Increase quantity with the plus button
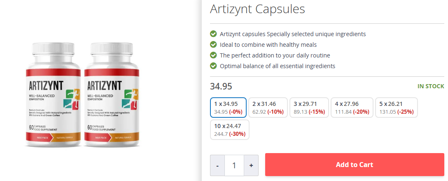The image size is (448, 181). 251,165
